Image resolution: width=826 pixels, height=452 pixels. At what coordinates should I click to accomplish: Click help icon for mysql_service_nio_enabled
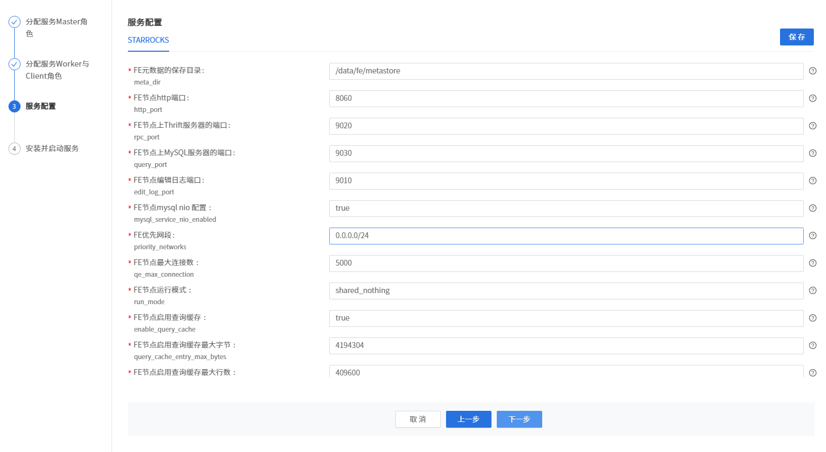coord(813,208)
